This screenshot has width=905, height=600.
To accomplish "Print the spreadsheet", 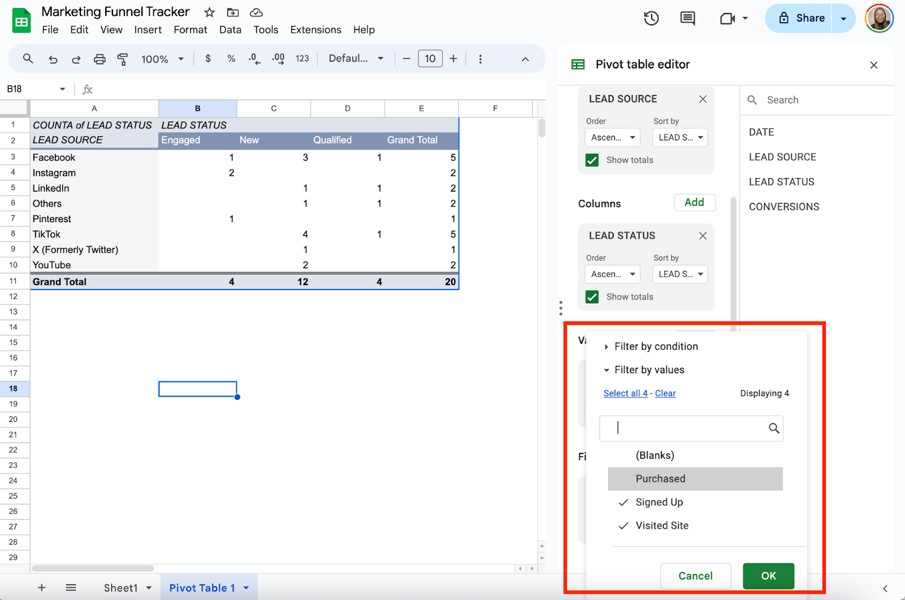I will click(100, 59).
